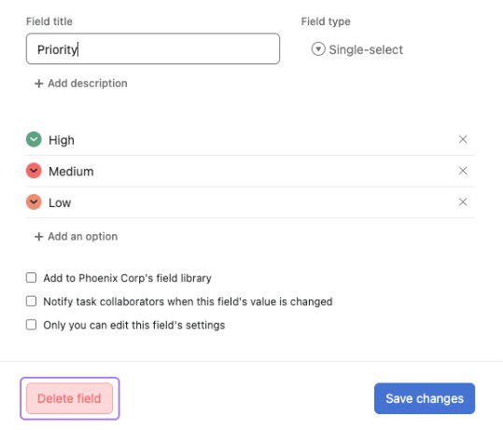
Task: Click the plus icon beside Add description
Action: coord(39,84)
